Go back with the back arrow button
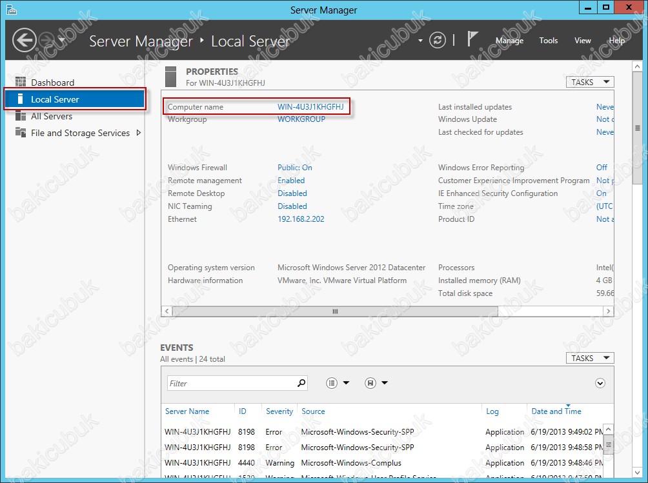The height and width of the screenshot is (483, 648). (x=24, y=40)
